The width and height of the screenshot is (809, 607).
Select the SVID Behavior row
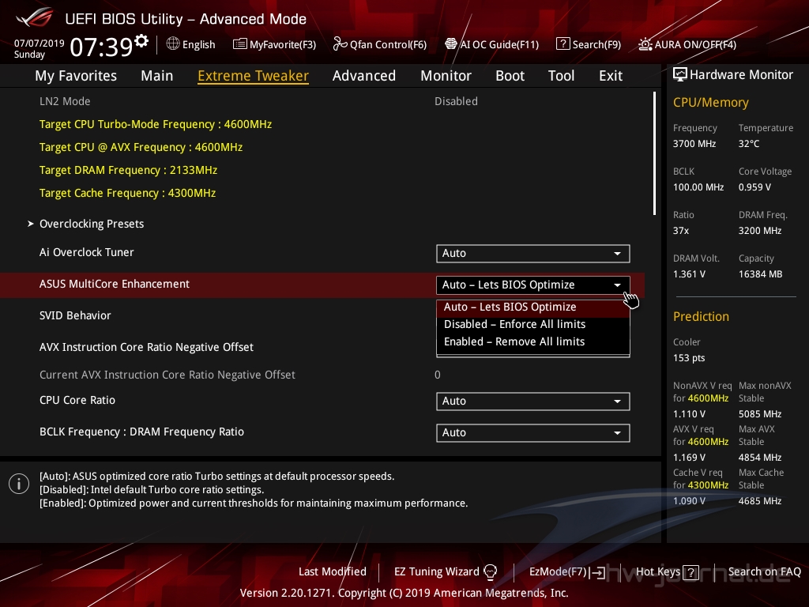75,315
